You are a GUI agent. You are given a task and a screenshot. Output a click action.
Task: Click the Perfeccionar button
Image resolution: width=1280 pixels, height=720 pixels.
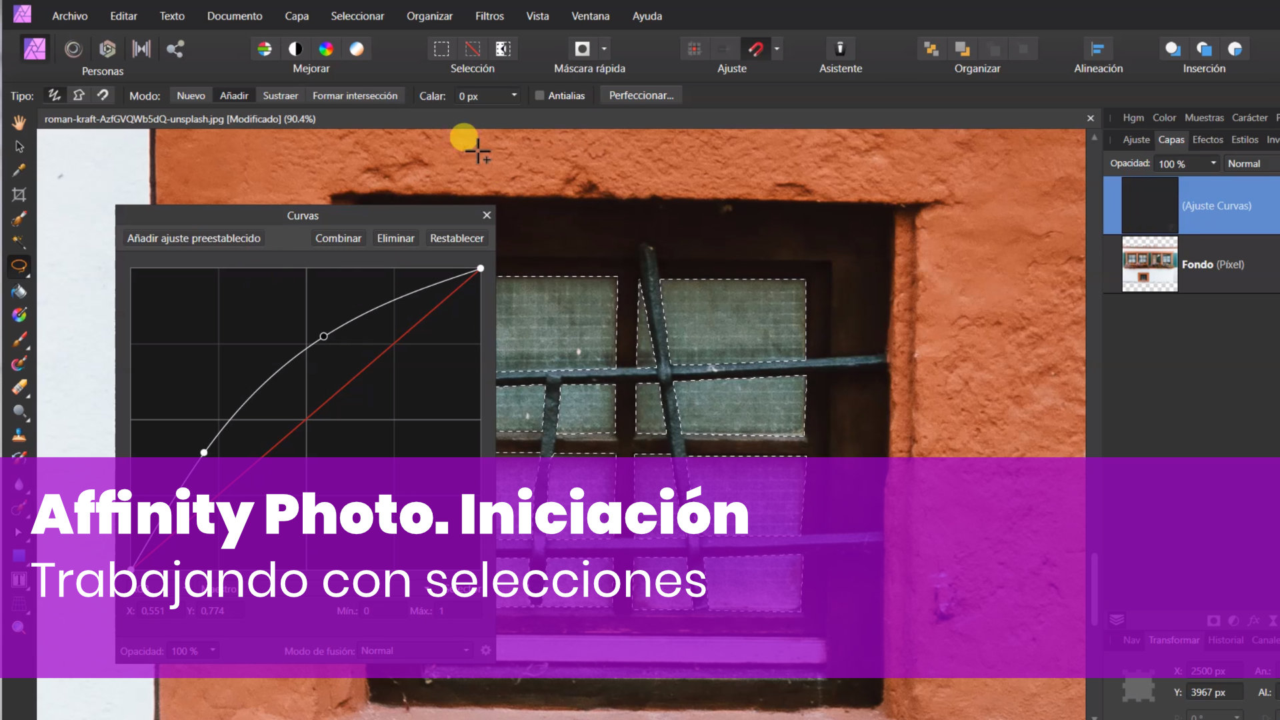pyautogui.click(x=641, y=95)
